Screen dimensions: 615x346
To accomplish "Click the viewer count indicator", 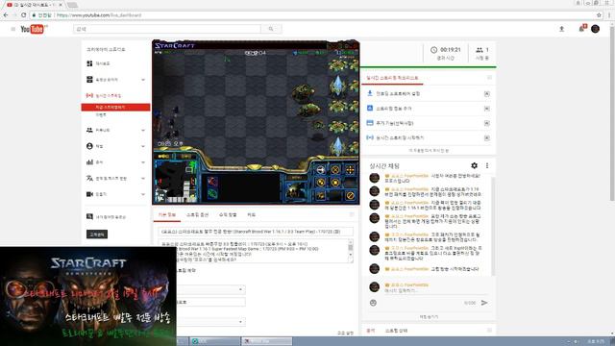I will [482, 53].
